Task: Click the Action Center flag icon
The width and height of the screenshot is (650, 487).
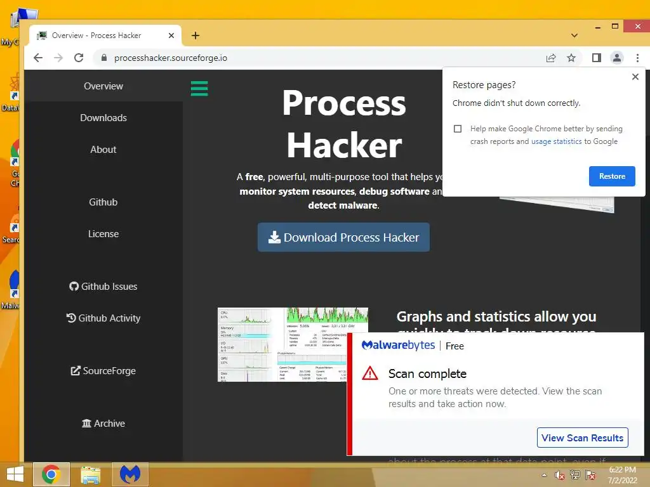Action: (590, 475)
